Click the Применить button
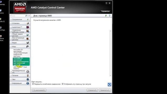The image size is (167, 94). pyautogui.click(x=105, y=90)
